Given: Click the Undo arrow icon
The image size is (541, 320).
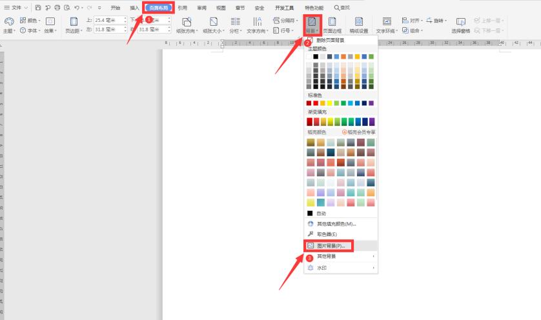Looking at the screenshot, I should 77,8.
